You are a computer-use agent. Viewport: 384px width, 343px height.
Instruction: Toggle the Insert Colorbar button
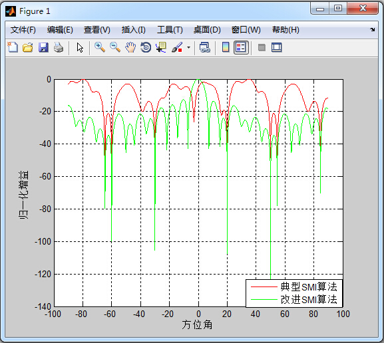(x=226, y=47)
